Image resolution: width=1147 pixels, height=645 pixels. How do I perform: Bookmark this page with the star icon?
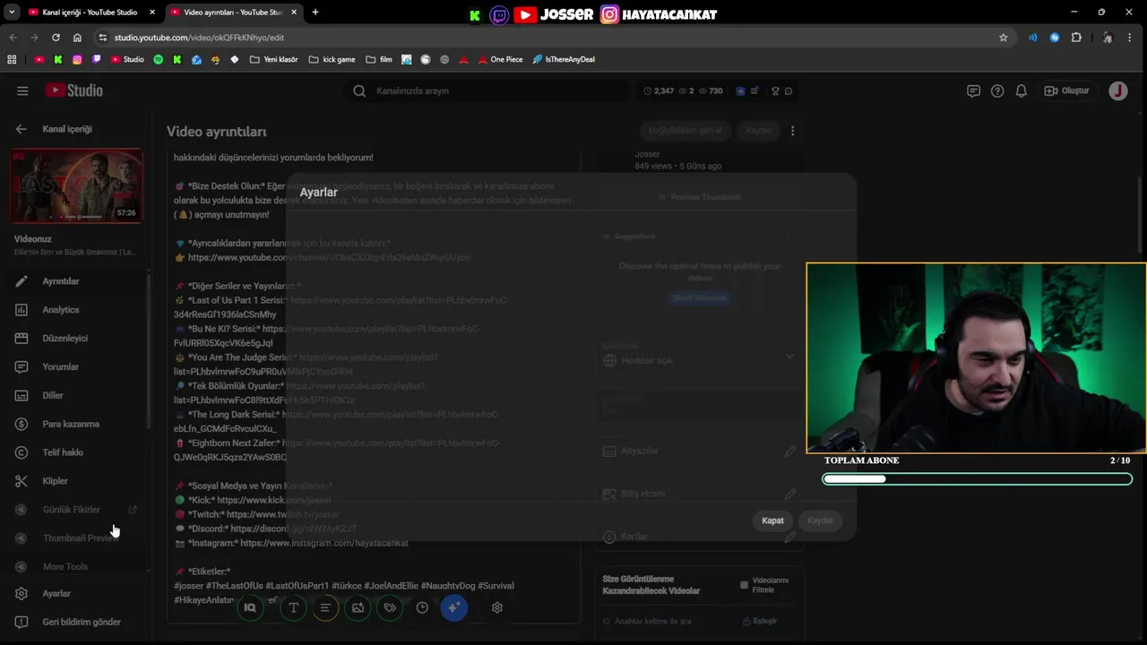tap(1004, 38)
